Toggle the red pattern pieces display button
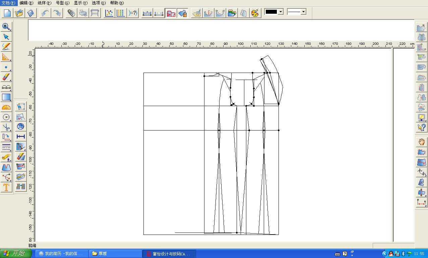Image resolution: width=428 pixels, height=258 pixels. (x=171, y=13)
